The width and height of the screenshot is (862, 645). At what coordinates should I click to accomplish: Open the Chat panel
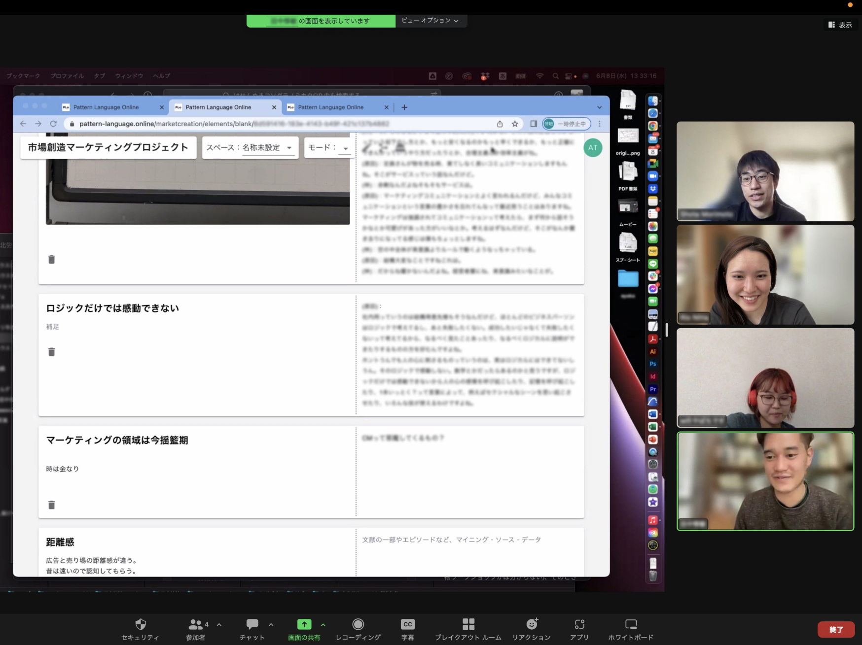[252, 625]
